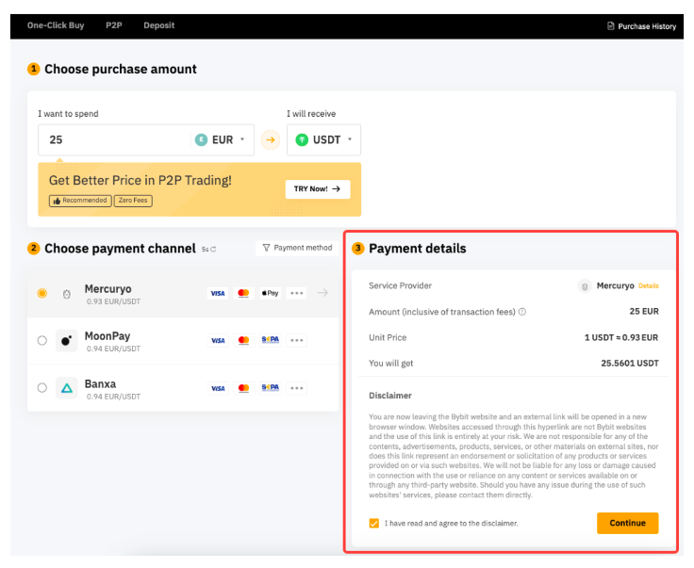Click the Disclaimer heading
Viewport: 694px width, 568px height.
point(390,396)
